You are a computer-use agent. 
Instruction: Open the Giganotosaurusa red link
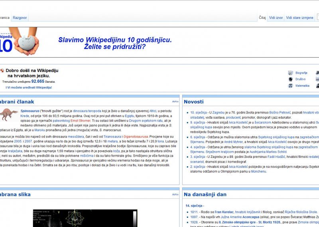click(136, 137)
